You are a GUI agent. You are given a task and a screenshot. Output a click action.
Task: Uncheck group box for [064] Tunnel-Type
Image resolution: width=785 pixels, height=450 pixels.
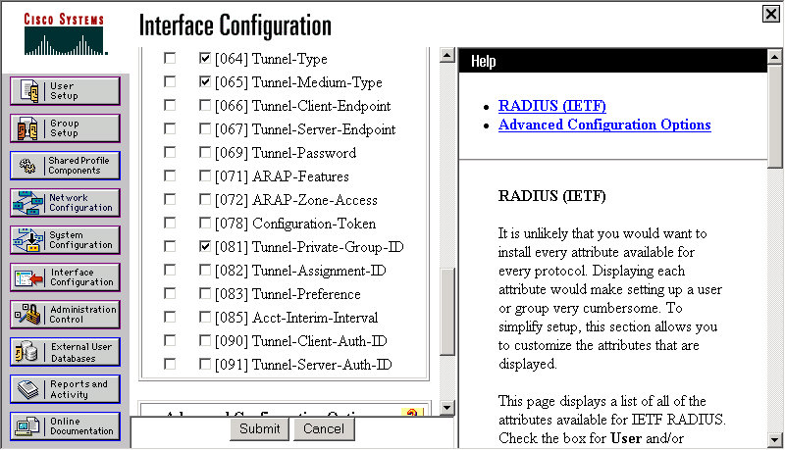point(205,58)
